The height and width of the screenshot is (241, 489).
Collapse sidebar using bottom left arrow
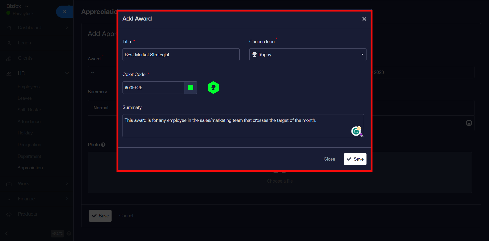point(7,233)
